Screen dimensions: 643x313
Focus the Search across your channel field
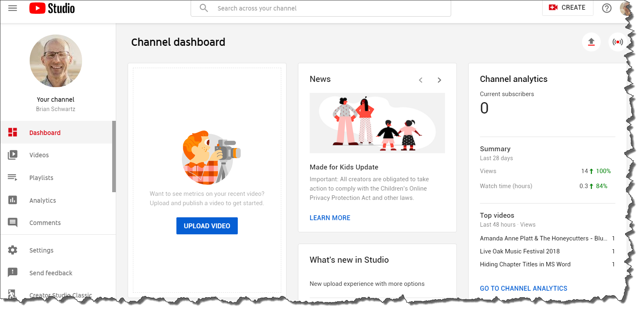coord(321,8)
